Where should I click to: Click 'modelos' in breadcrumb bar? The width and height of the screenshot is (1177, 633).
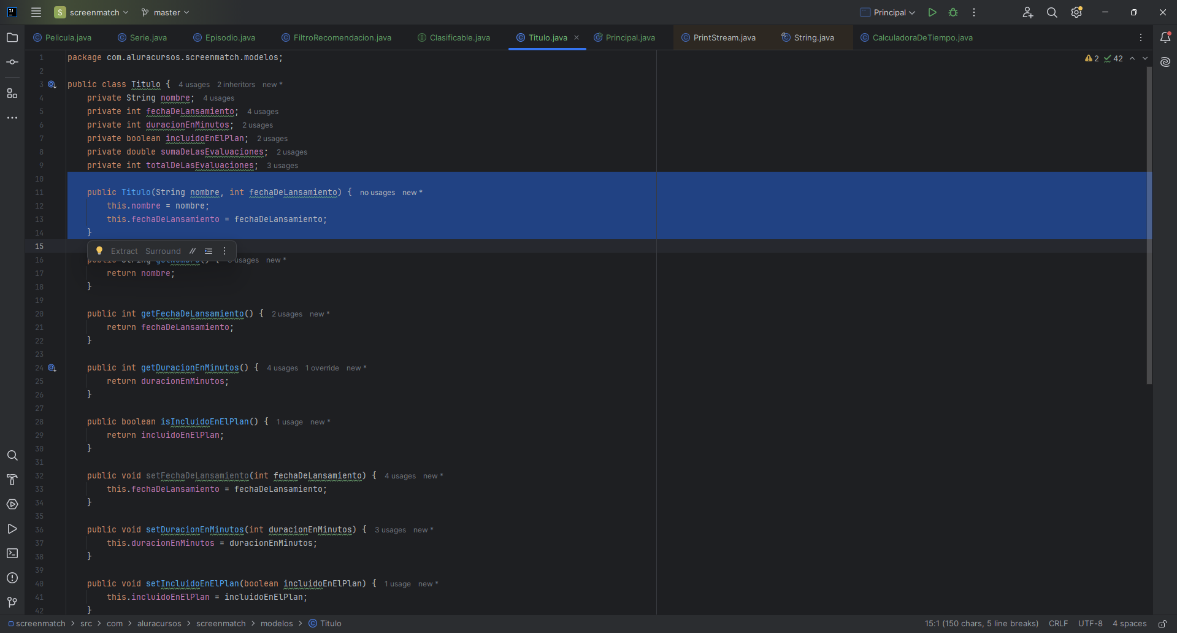(277, 623)
